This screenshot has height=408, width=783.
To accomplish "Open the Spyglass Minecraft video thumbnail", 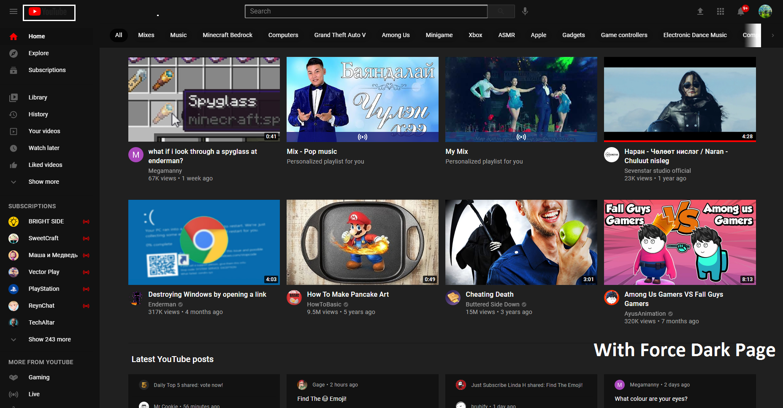I will tap(204, 99).
